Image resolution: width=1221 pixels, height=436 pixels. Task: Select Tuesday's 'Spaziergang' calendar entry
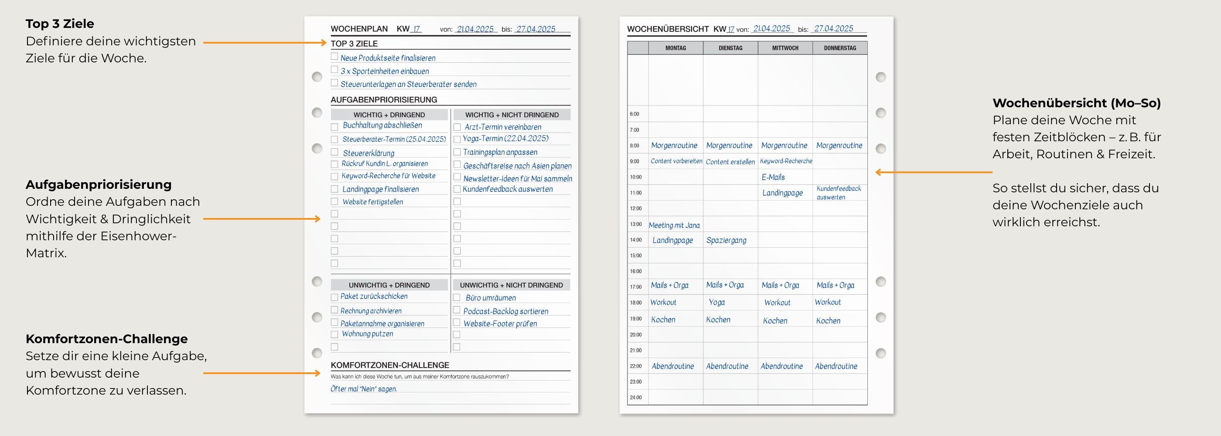[726, 240]
